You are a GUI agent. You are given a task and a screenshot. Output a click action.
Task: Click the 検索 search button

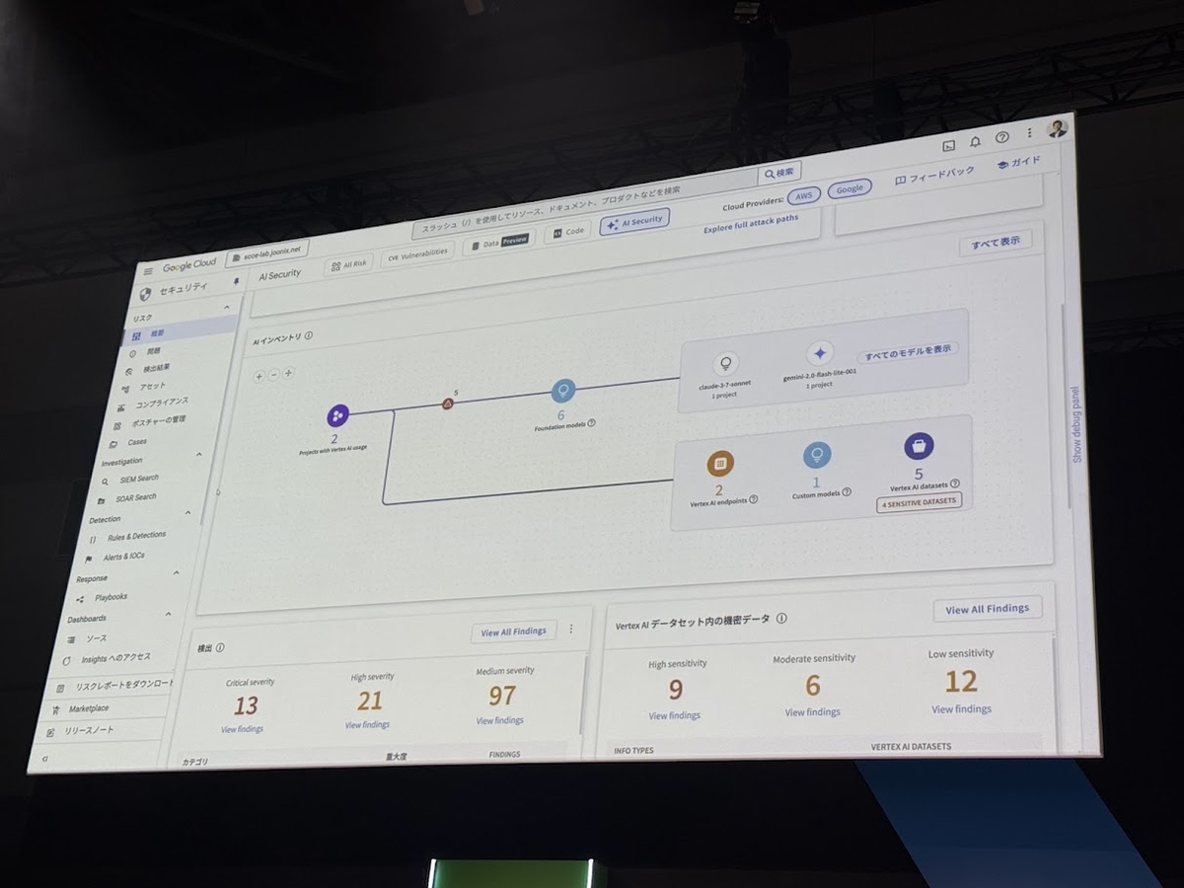[x=779, y=172]
